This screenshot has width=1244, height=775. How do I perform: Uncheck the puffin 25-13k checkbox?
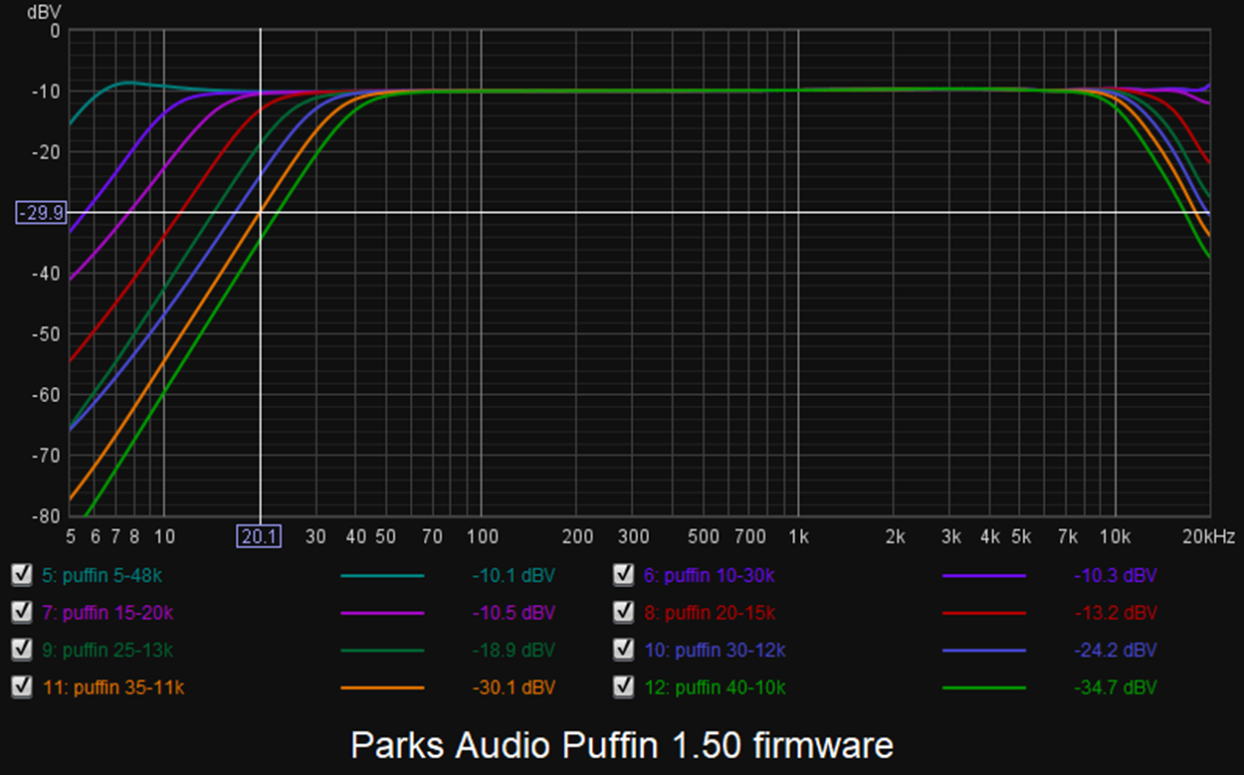pyautogui.click(x=21, y=650)
